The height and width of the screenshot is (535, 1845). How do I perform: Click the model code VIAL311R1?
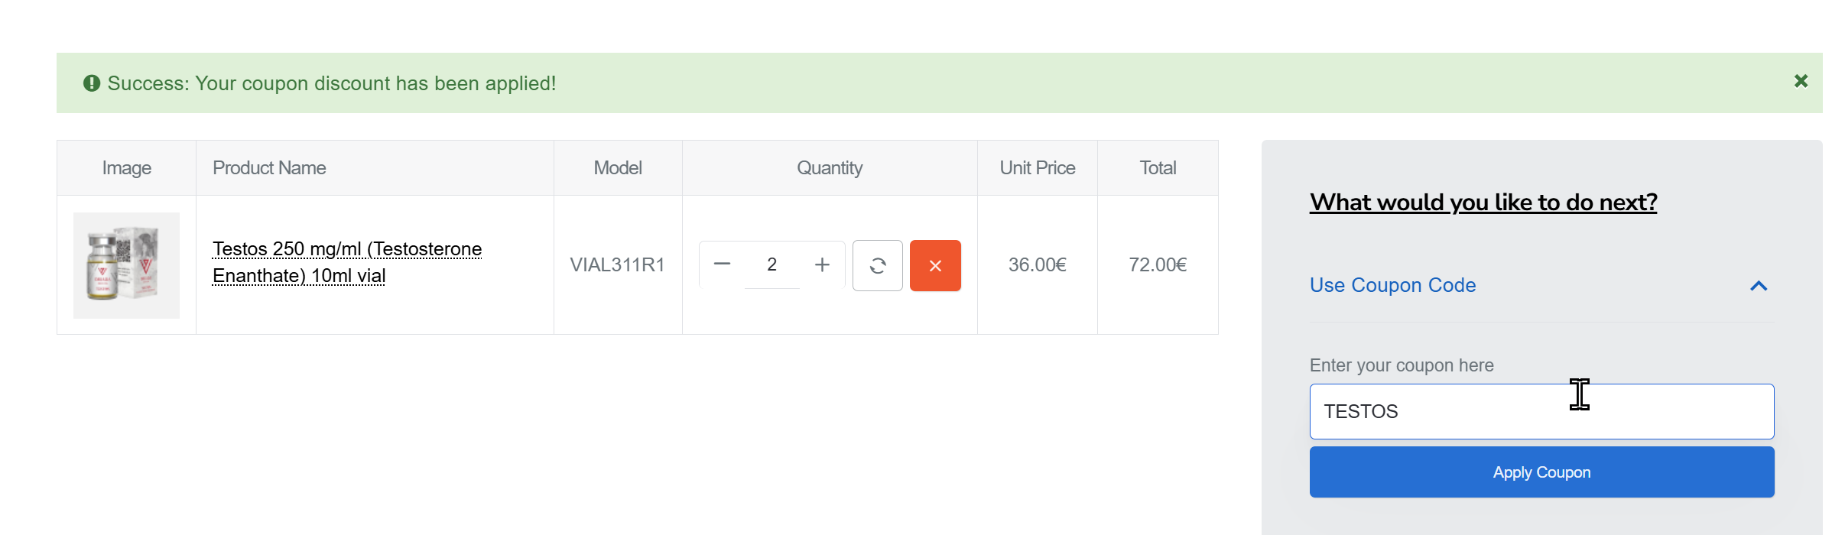click(617, 265)
